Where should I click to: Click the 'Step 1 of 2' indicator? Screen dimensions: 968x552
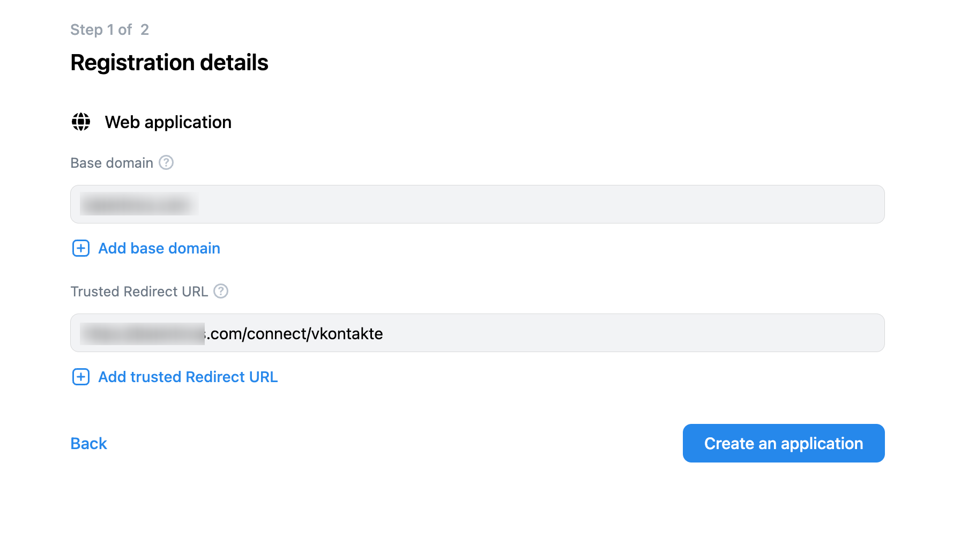[x=110, y=29]
